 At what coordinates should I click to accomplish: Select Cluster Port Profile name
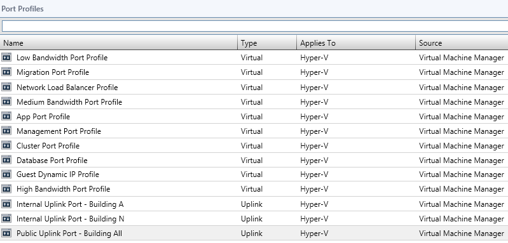pos(48,146)
